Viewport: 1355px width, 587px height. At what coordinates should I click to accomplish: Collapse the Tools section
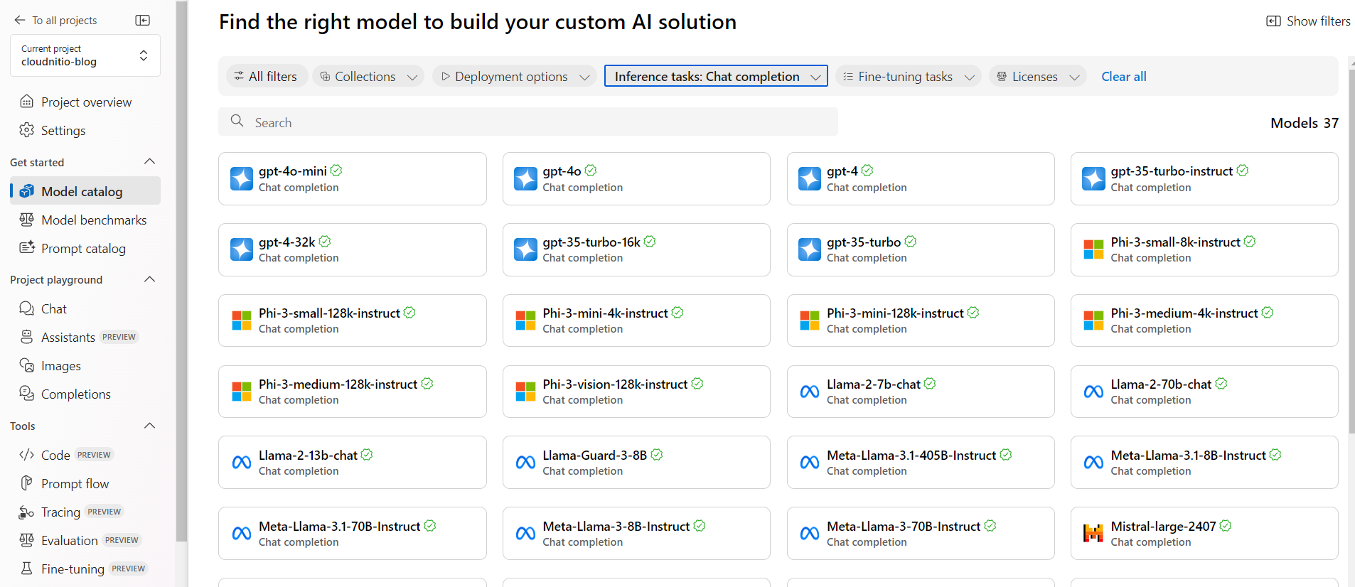(x=149, y=426)
